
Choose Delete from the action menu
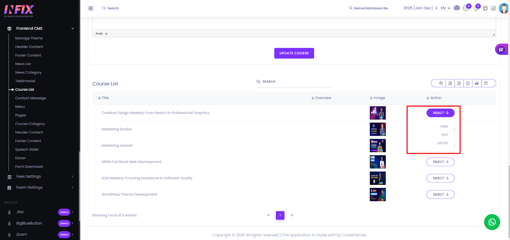(x=443, y=143)
